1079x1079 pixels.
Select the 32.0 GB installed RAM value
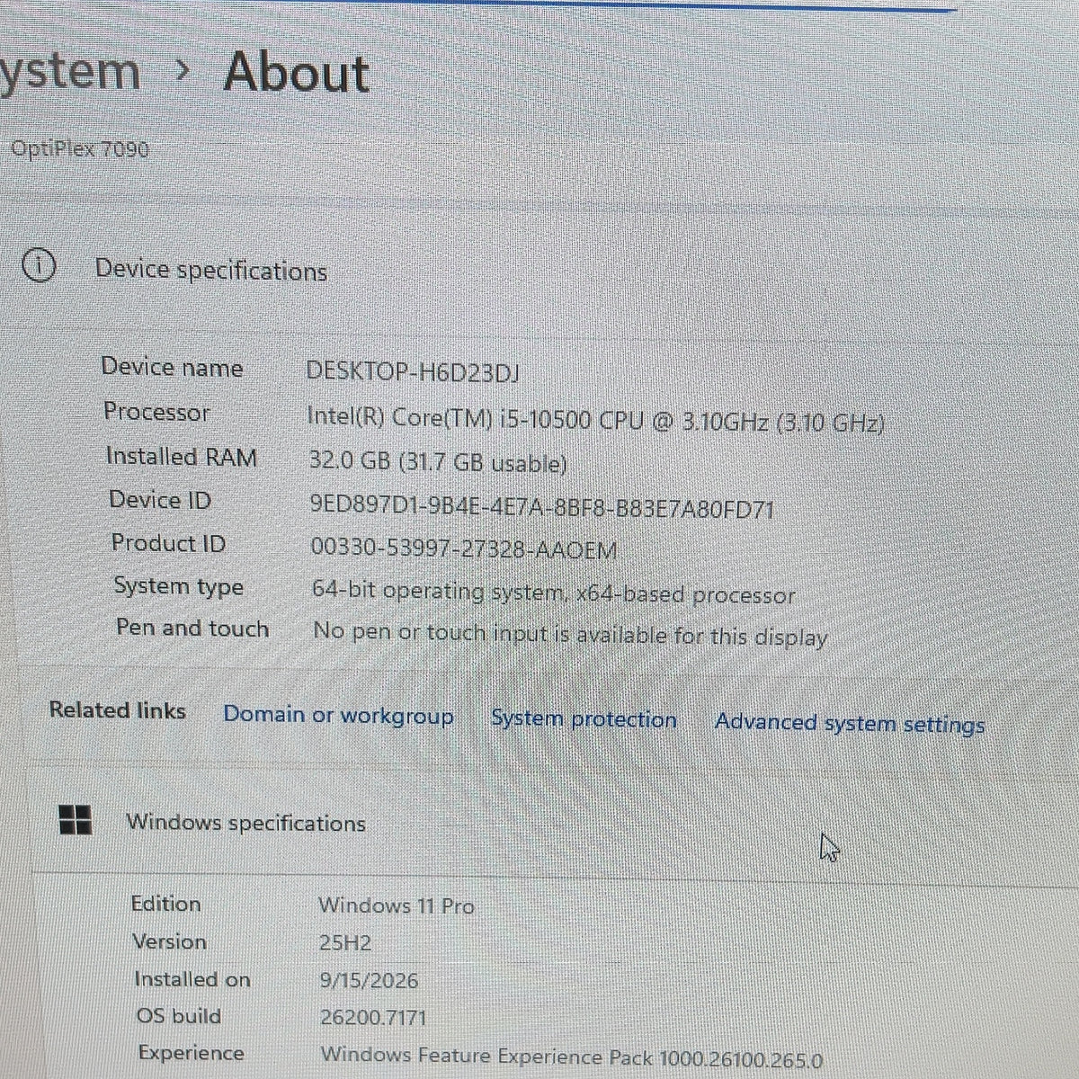[438, 462]
